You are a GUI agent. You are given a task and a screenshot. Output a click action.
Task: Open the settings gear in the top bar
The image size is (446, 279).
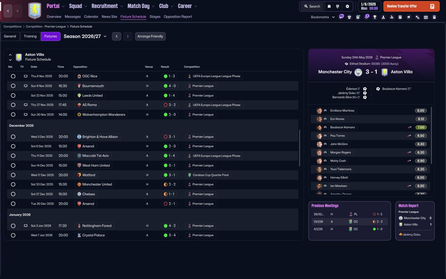347,6
